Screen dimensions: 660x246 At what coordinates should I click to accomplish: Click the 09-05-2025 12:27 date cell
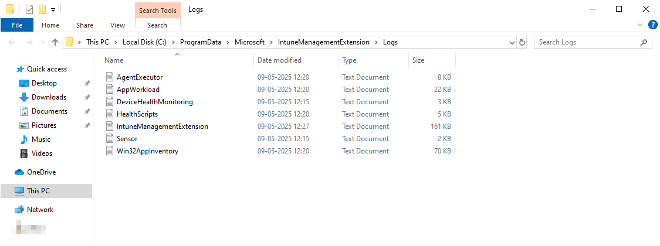284,126
